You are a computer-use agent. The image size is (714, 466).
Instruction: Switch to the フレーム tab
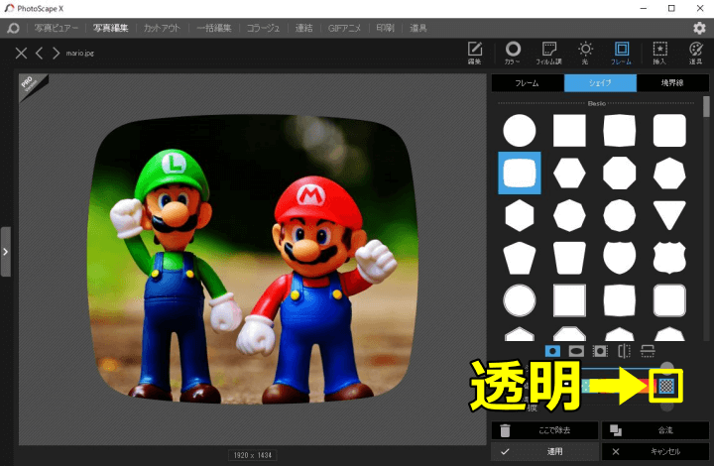click(528, 83)
